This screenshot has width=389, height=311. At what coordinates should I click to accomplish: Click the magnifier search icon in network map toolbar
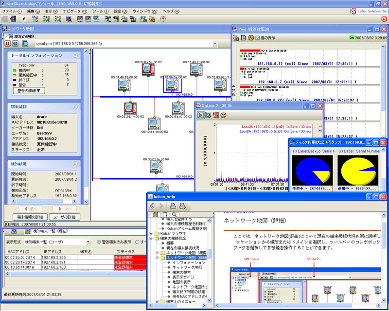click(x=25, y=44)
